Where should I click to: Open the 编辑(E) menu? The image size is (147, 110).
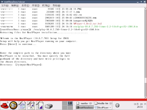pyautogui.click(x=15, y=6)
